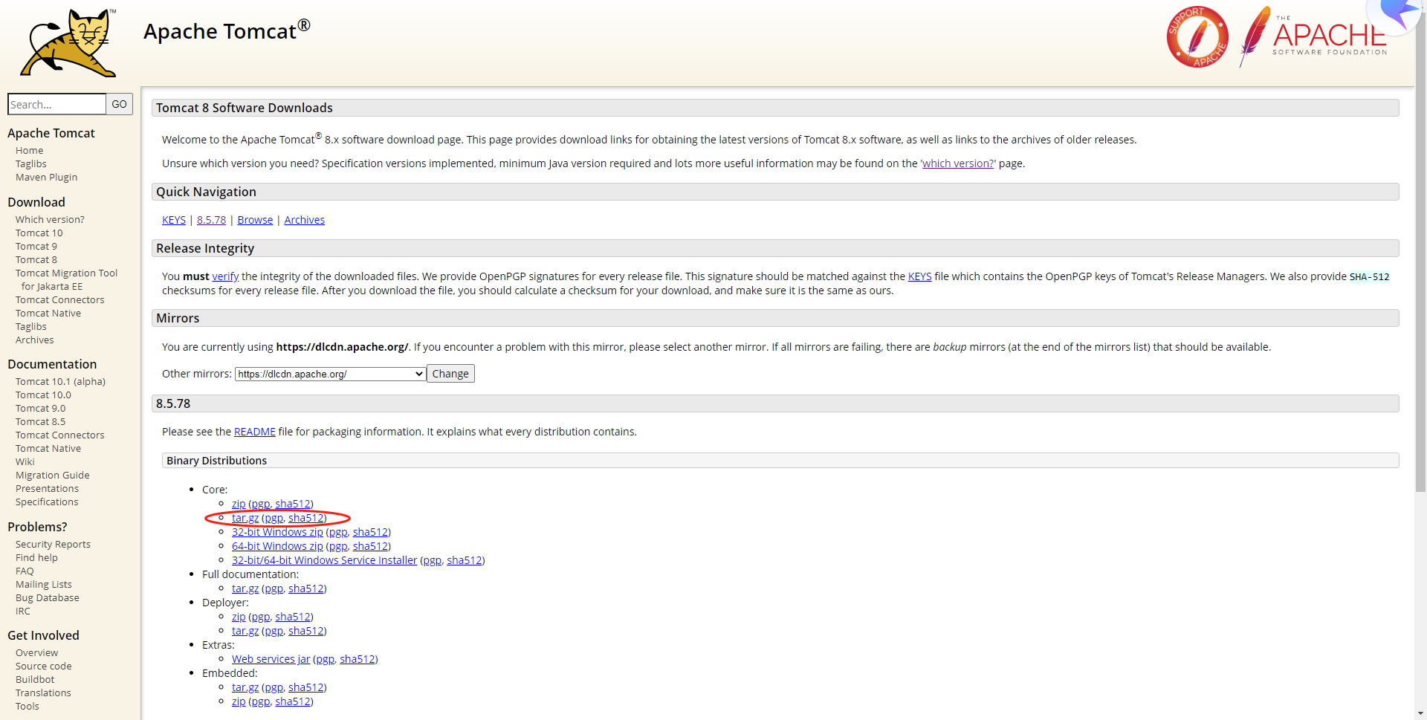The height and width of the screenshot is (720, 1427).
Task: Open Translations link
Action: pos(43,693)
